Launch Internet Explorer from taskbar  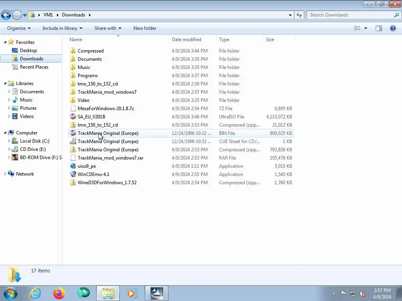coord(35,293)
